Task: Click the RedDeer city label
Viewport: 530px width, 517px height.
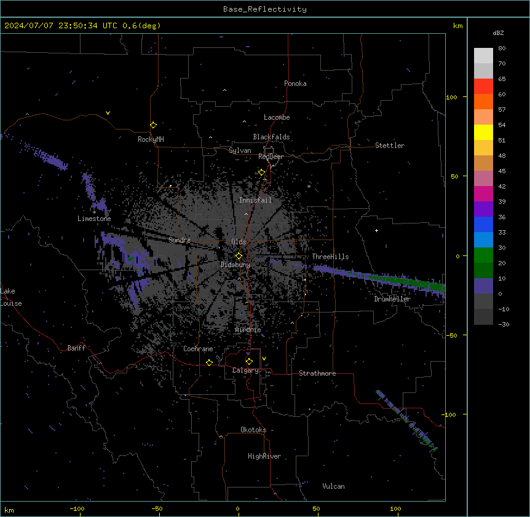Action: click(271, 157)
